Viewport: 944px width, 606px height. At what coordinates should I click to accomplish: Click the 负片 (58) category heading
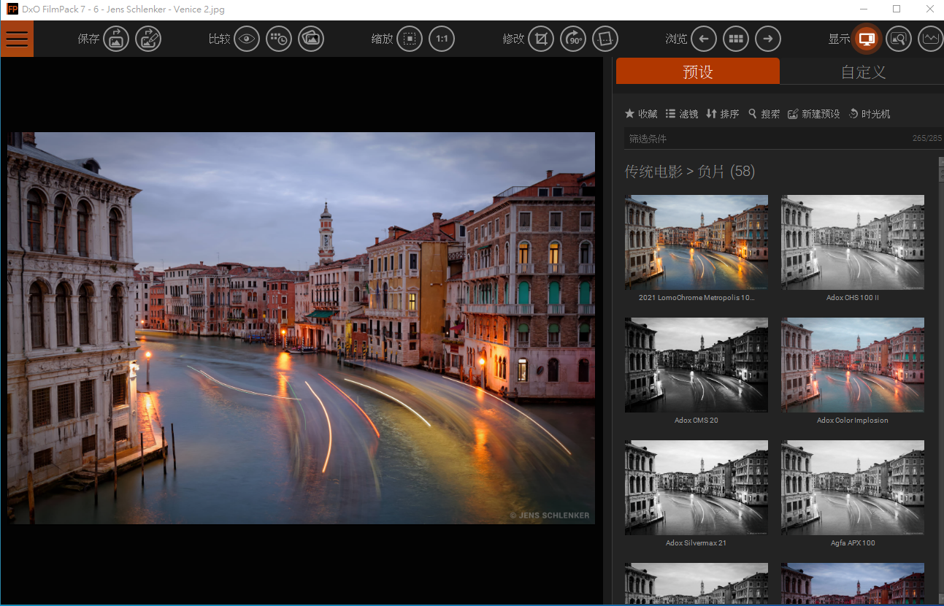[726, 172]
